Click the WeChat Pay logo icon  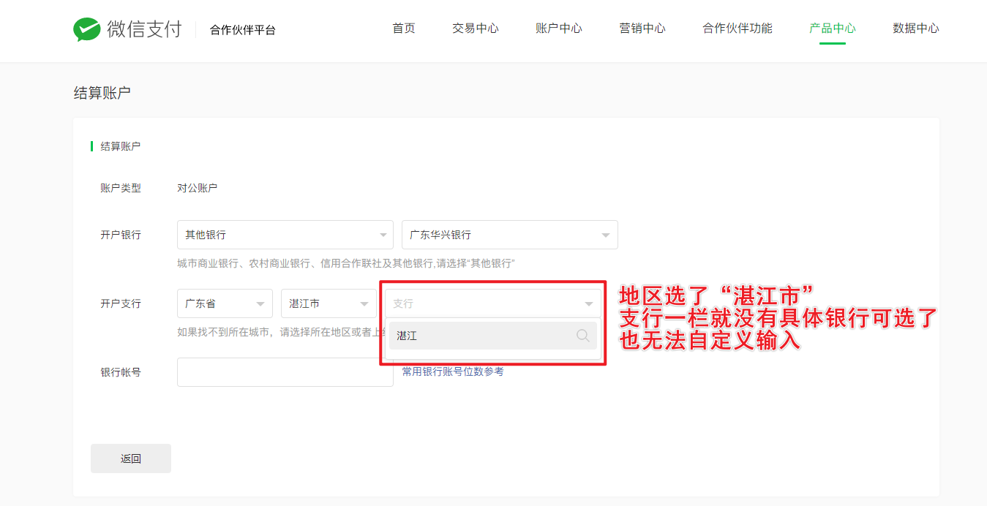click(87, 29)
